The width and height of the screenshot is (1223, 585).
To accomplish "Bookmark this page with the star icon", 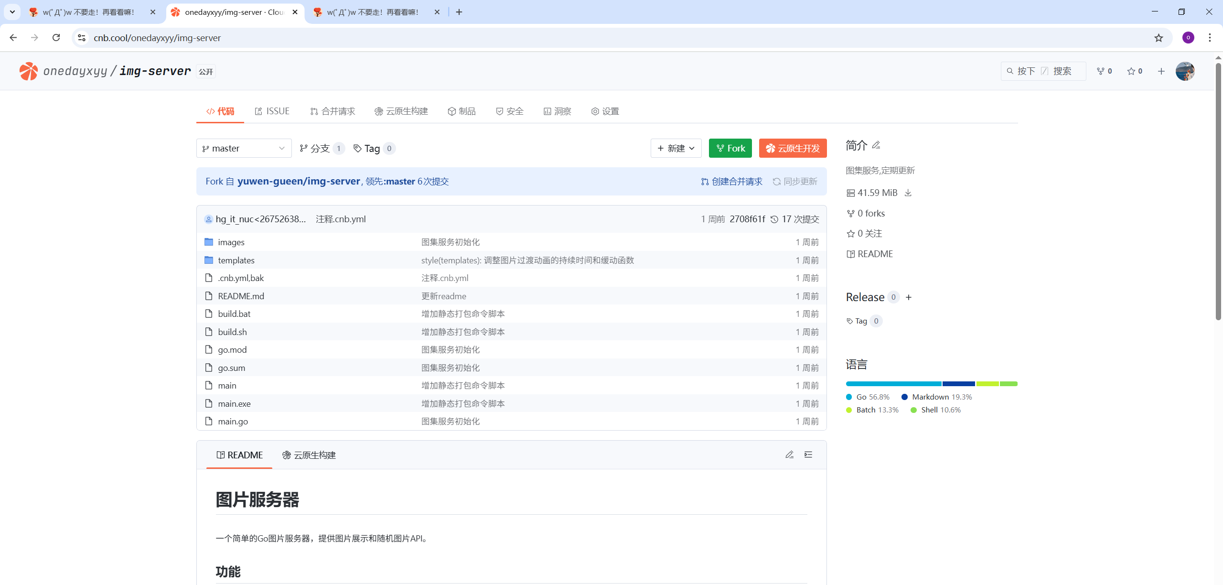I will point(1159,38).
